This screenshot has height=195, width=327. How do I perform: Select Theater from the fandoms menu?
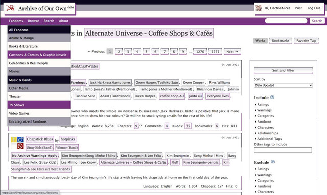39,96
